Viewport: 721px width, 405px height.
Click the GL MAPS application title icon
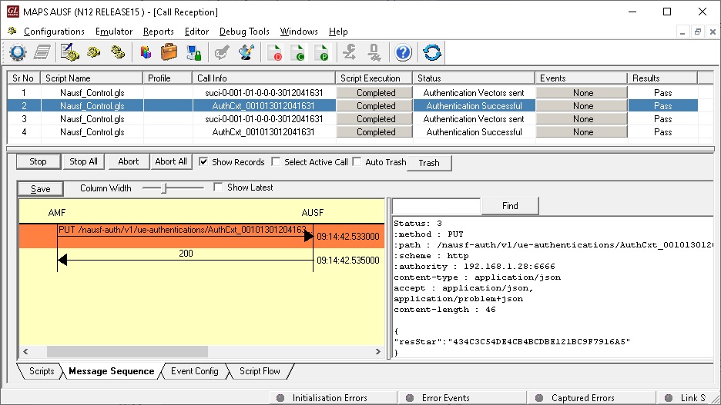(13, 12)
